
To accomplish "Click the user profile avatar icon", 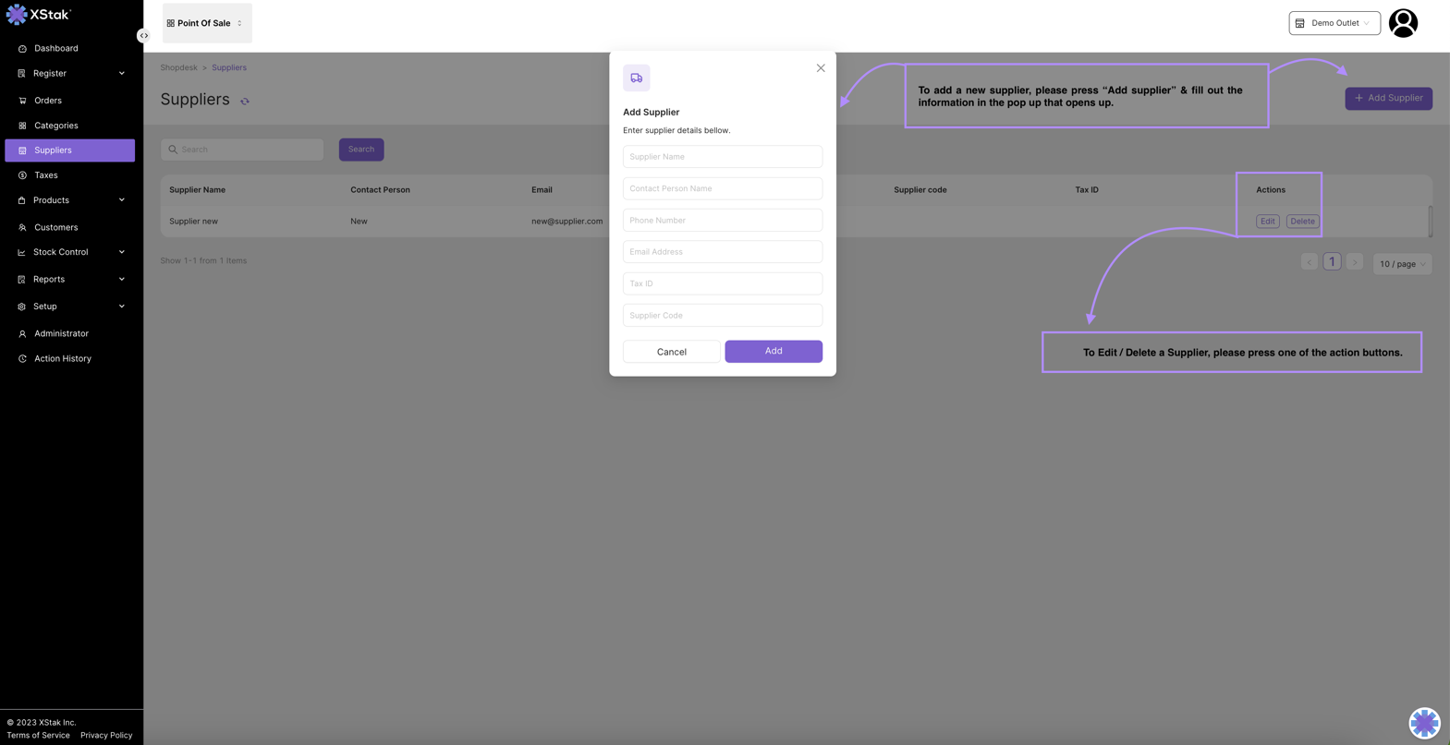I will pyautogui.click(x=1402, y=23).
